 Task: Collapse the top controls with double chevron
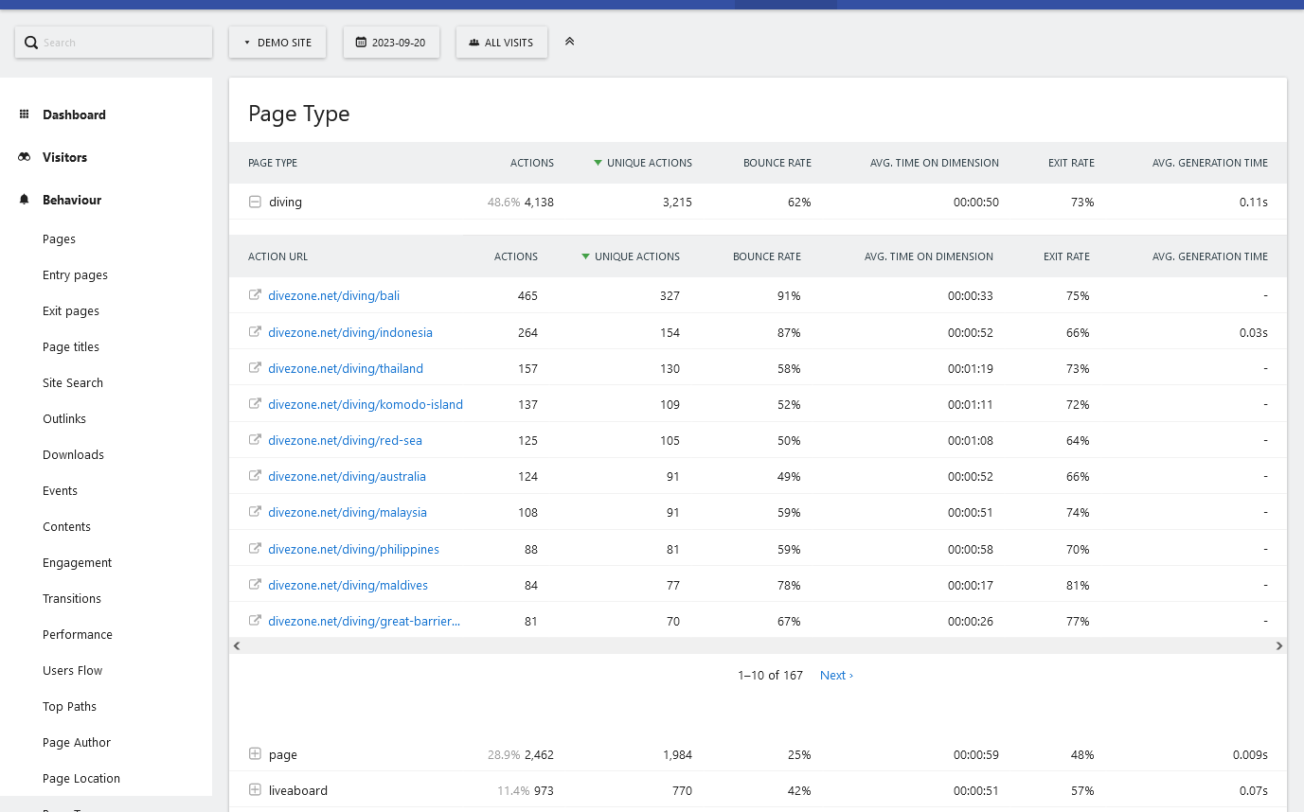(569, 42)
